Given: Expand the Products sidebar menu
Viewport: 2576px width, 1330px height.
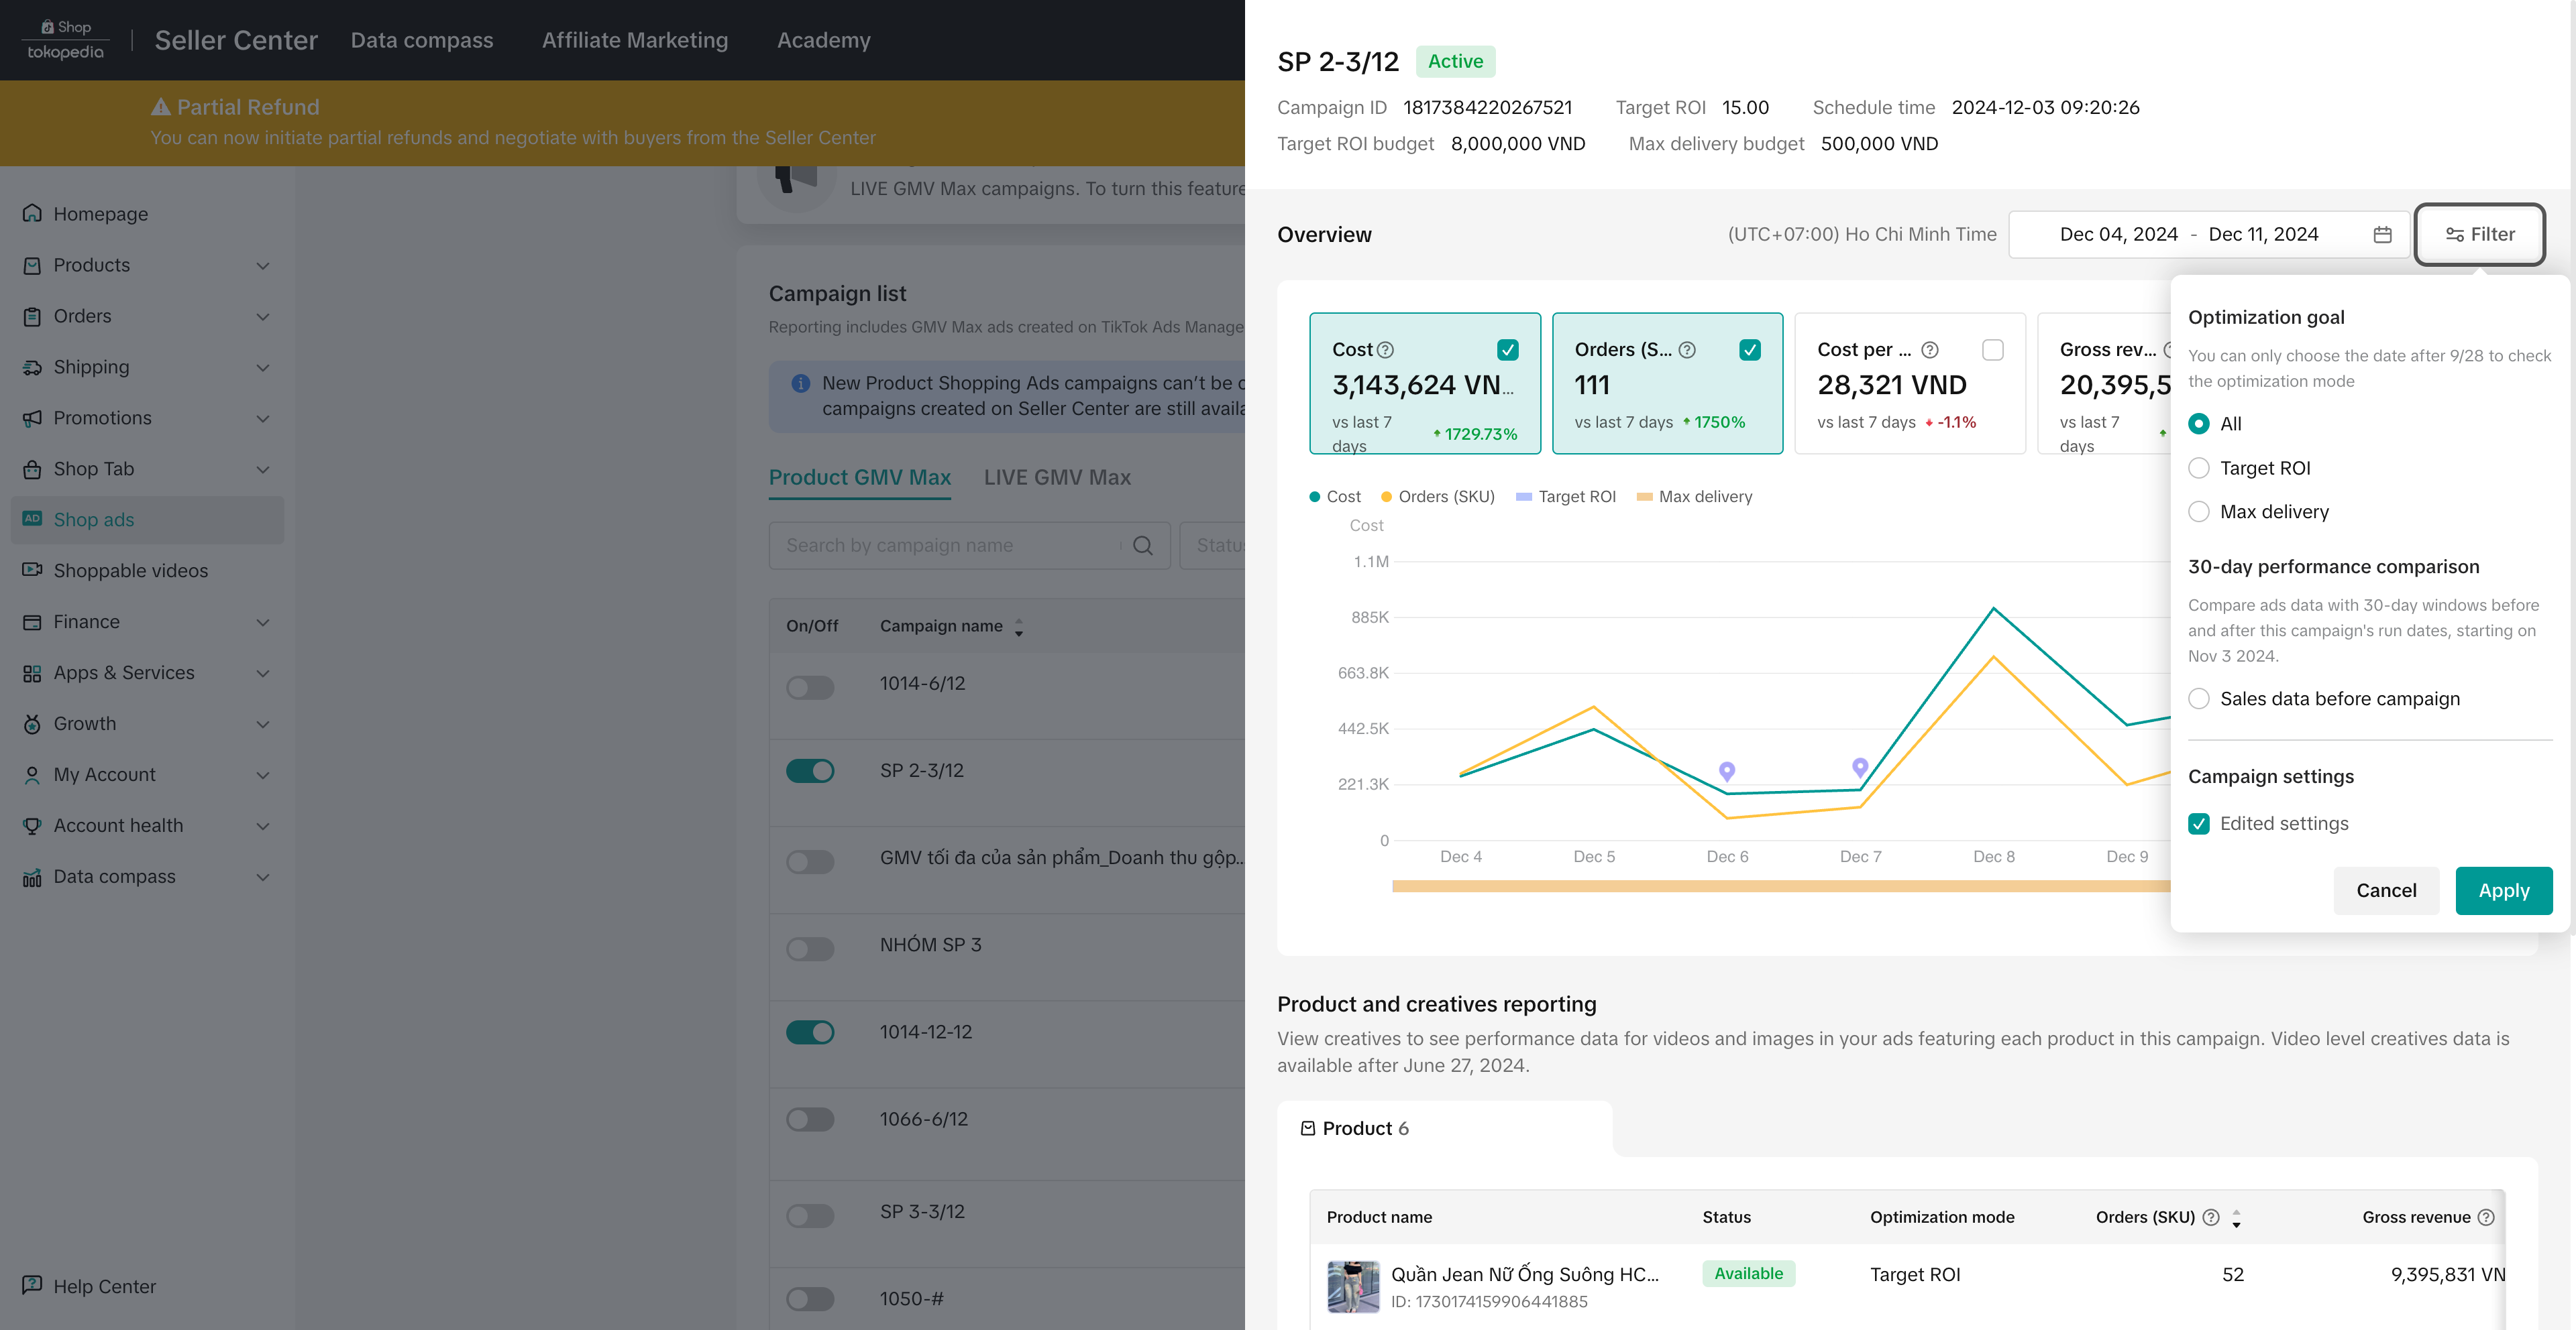Looking at the screenshot, I should (263, 266).
